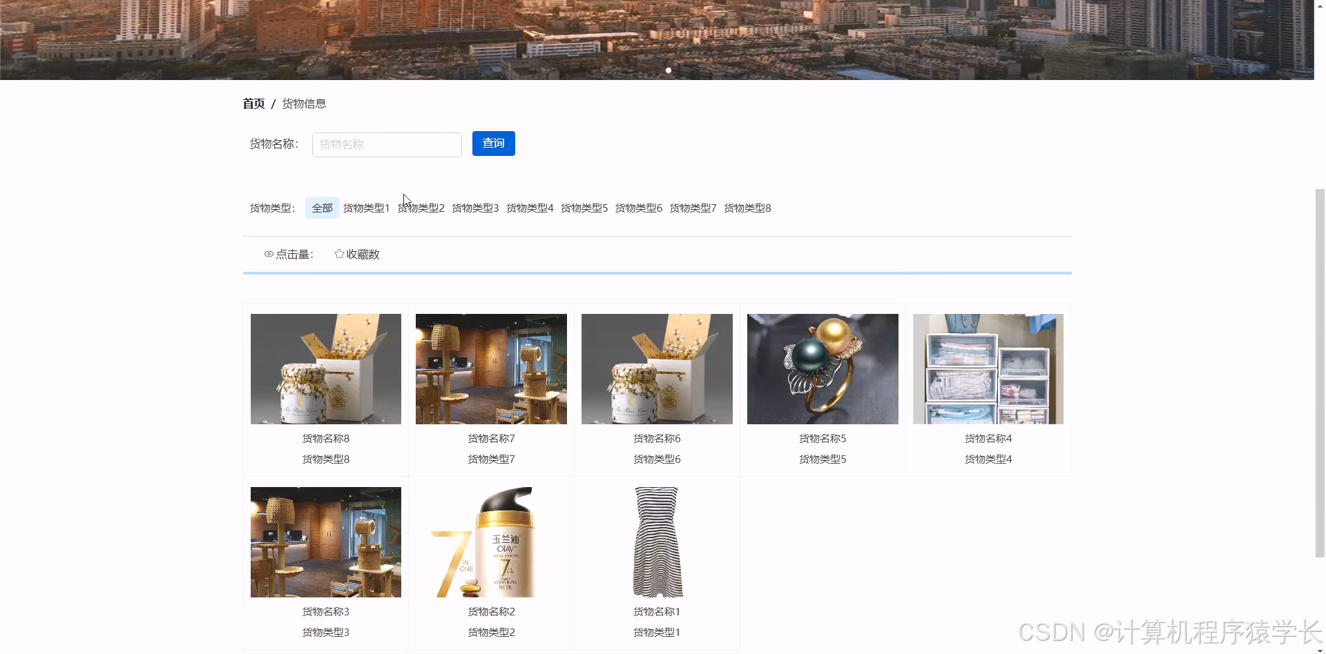Viewport: 1326px width, 654px height.
Task: Click the 货物名称3 title text
Action: (326, 612)
